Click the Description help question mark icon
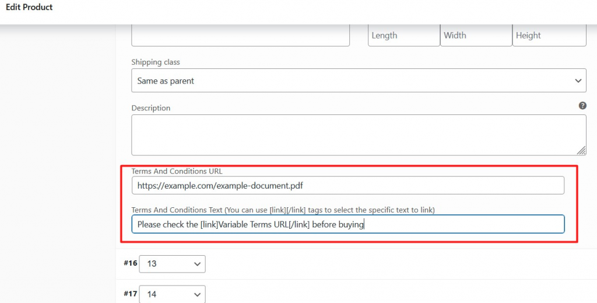Image resolution: width=597 pixels, height=303 pixels. coord(582,106)
